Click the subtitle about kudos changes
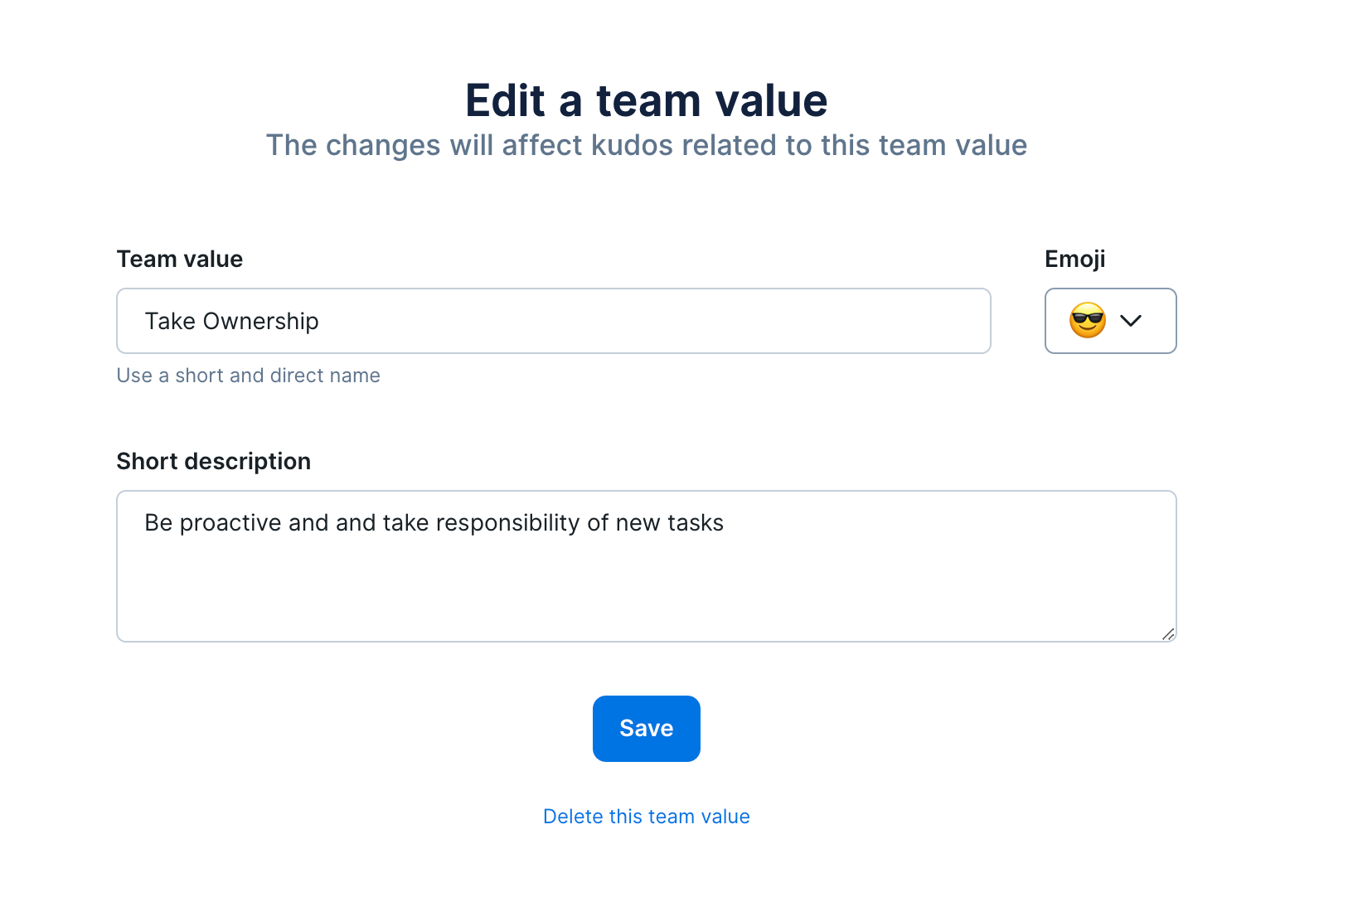Image resolution: width=1353 pixels, height=907 pixels. click(646, 146)
